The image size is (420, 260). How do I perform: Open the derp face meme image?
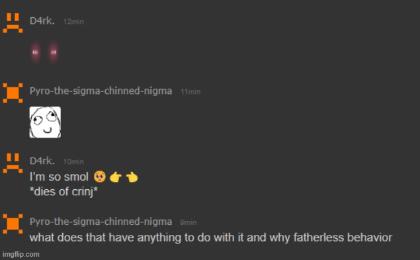45,122
